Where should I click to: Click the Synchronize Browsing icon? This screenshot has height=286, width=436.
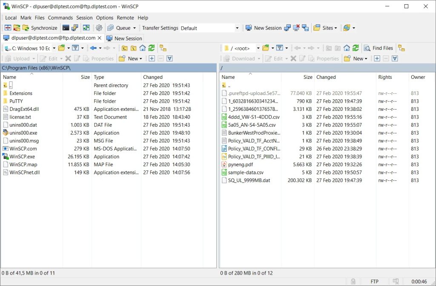(17, 28)
